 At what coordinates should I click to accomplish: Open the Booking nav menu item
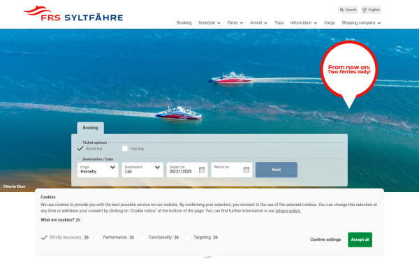184,23
